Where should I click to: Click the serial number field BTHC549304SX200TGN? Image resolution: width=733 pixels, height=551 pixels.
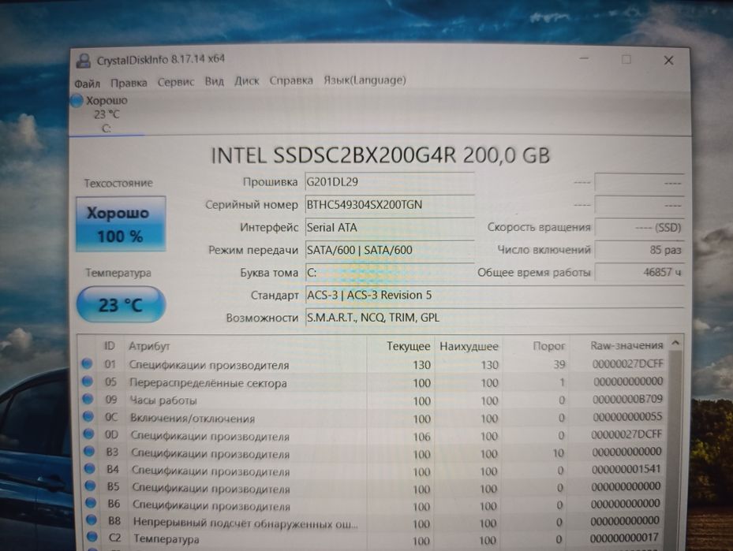click(x=390, y=204)
